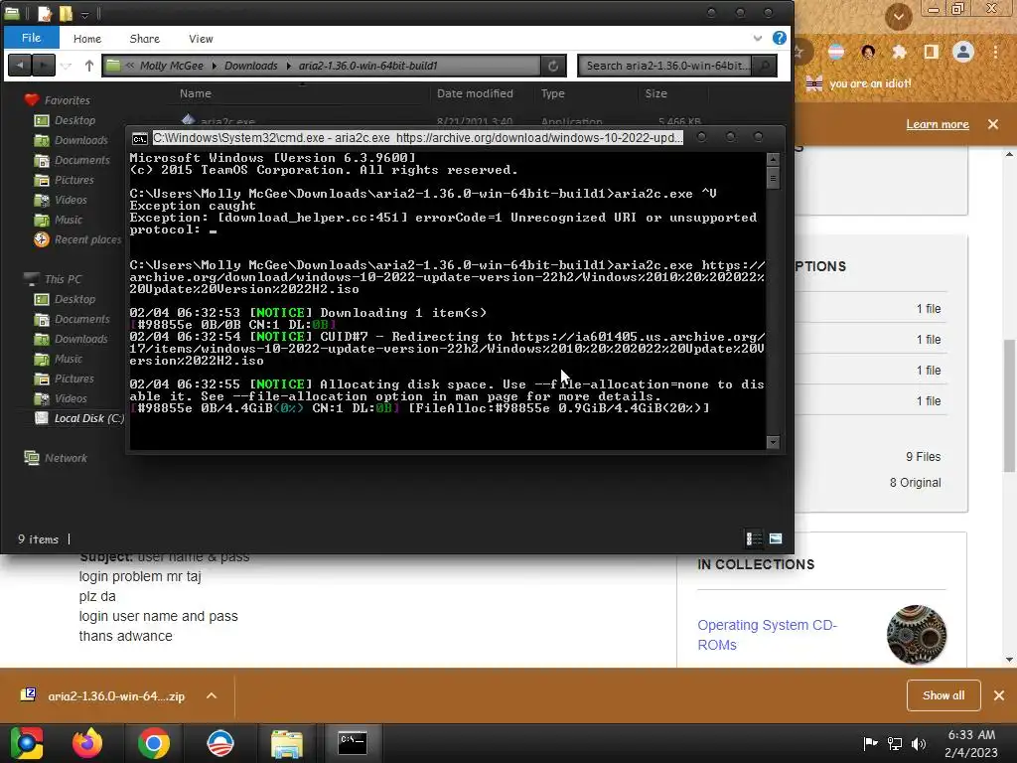Sort files by Type column
Screen dimensions: 1017x763
point(552,93)
